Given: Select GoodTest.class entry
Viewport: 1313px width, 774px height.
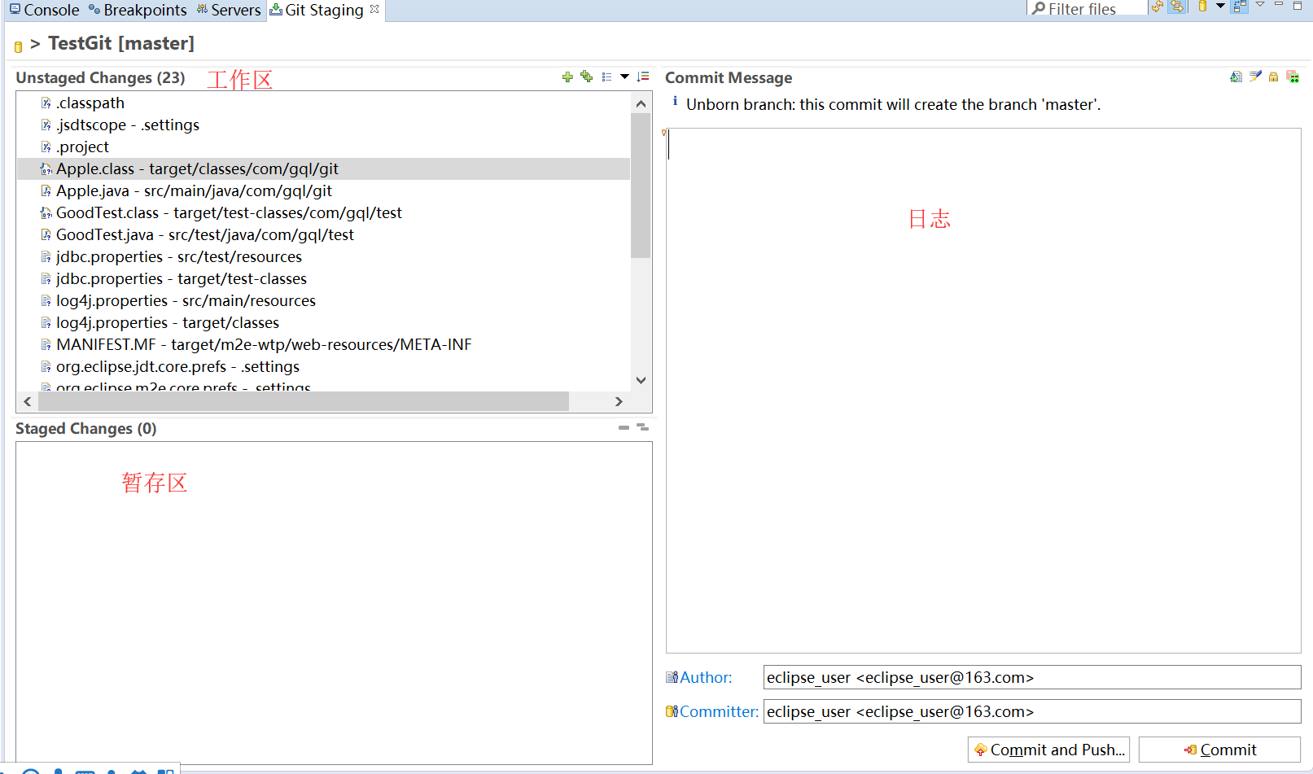Looking at the screenshot, I should pos(229,212).
